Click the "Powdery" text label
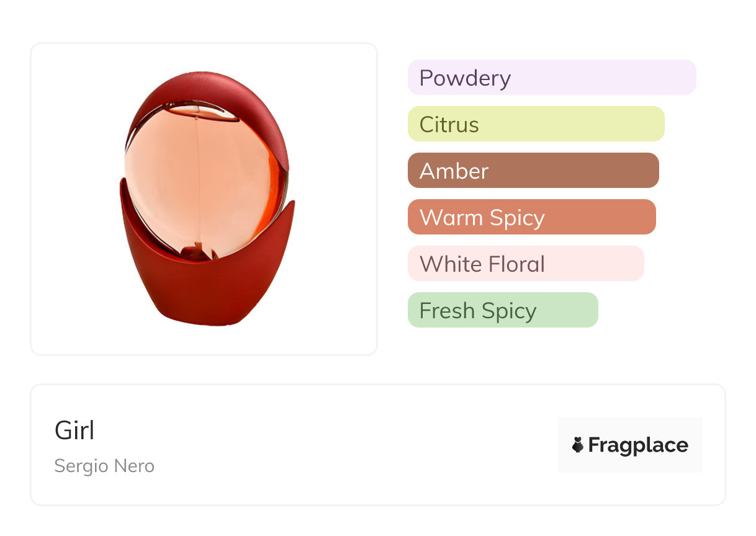The width and height of the screenshot is (756, 536). [x=465, y=78]
